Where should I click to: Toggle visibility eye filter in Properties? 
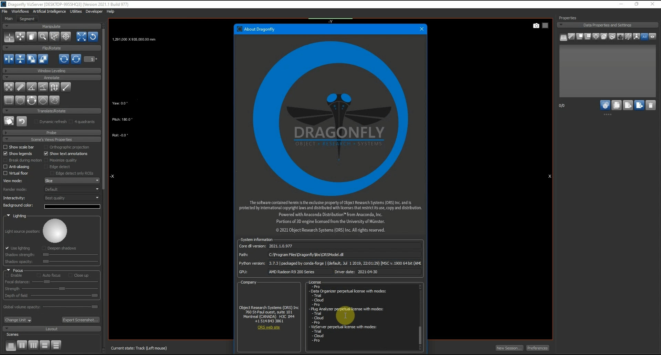(652, 37)
